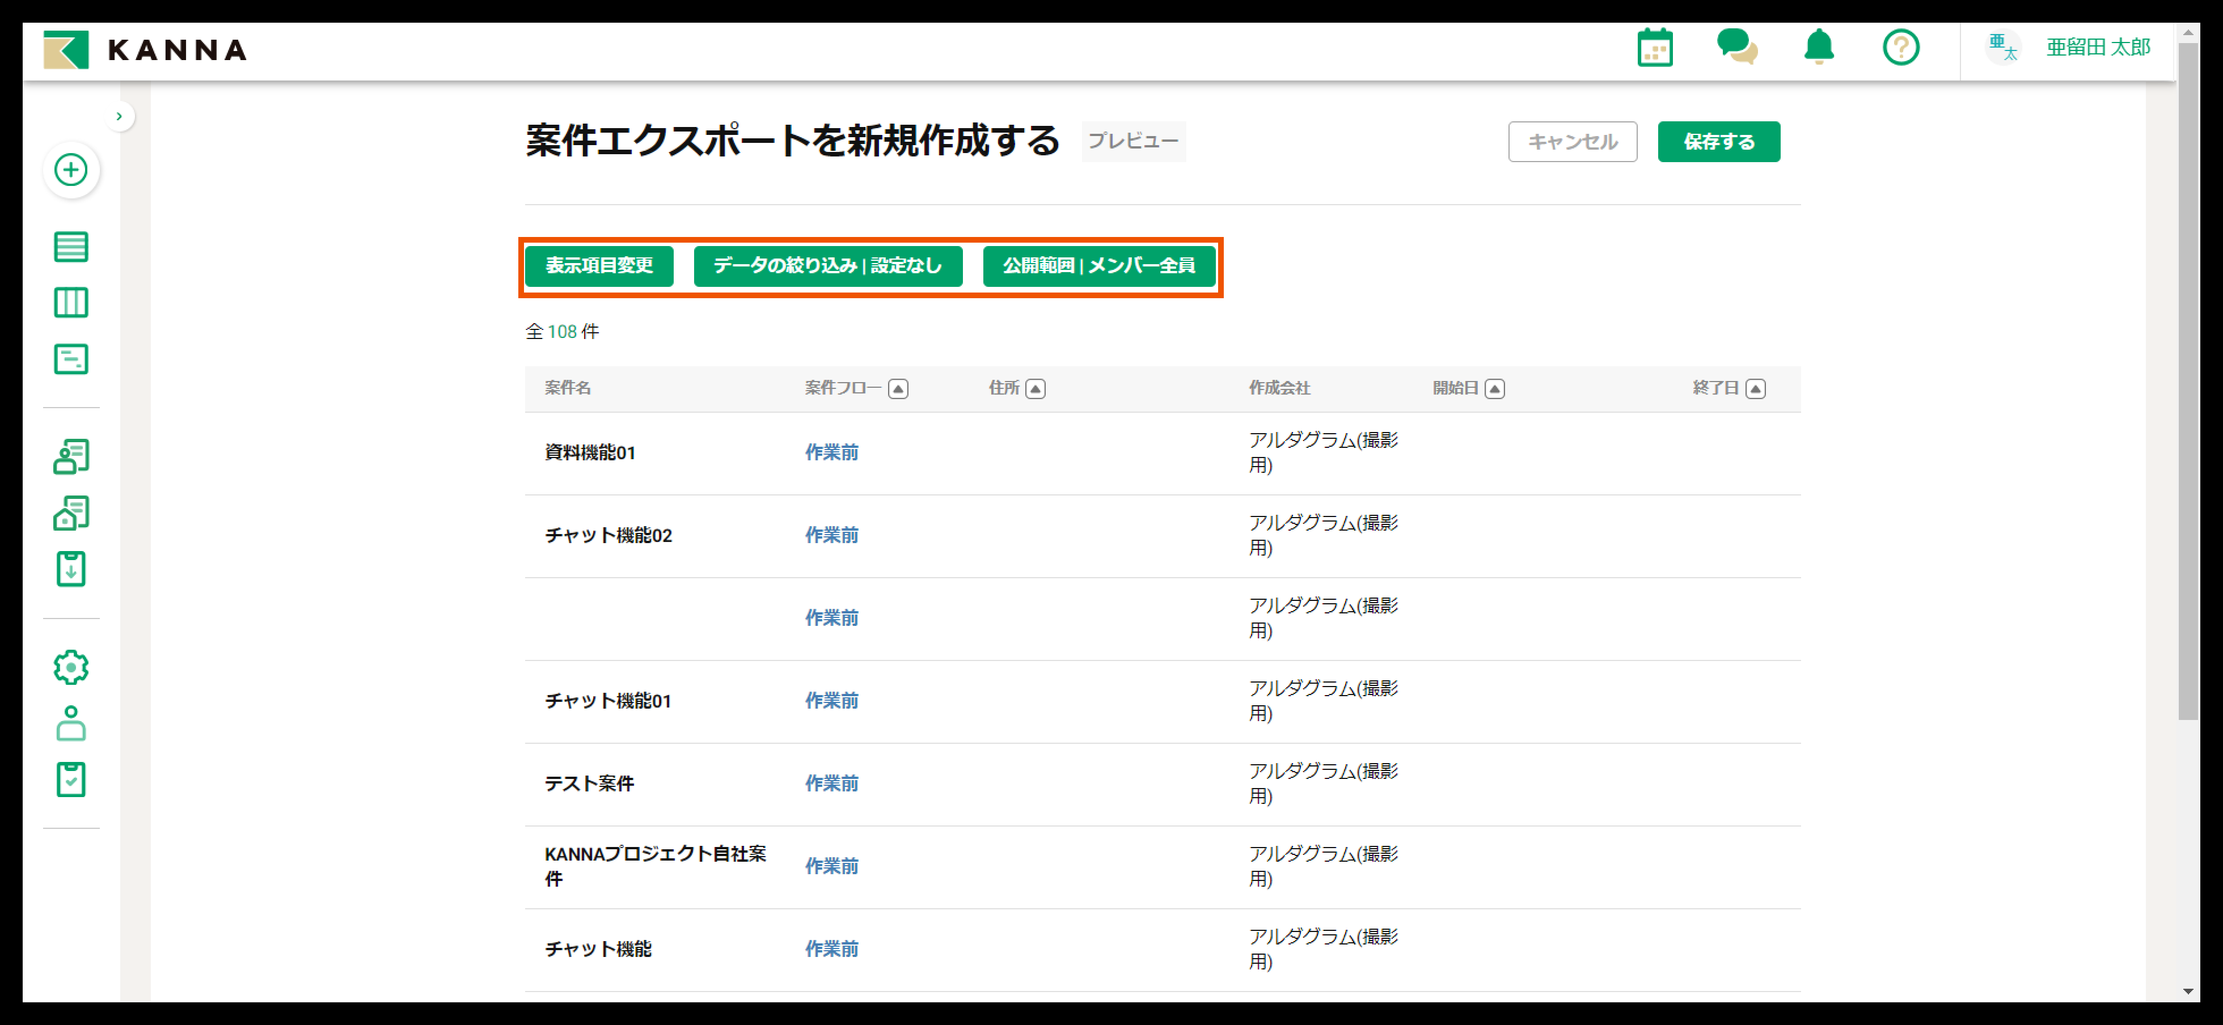Select the column board view icon
2223x1025 pixels.
71,303
